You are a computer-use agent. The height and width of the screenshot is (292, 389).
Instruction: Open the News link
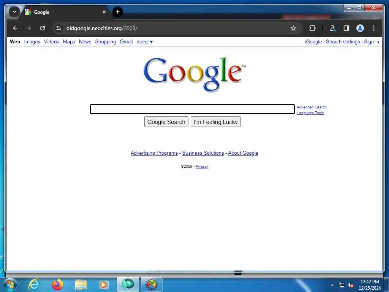click(85, 42)
